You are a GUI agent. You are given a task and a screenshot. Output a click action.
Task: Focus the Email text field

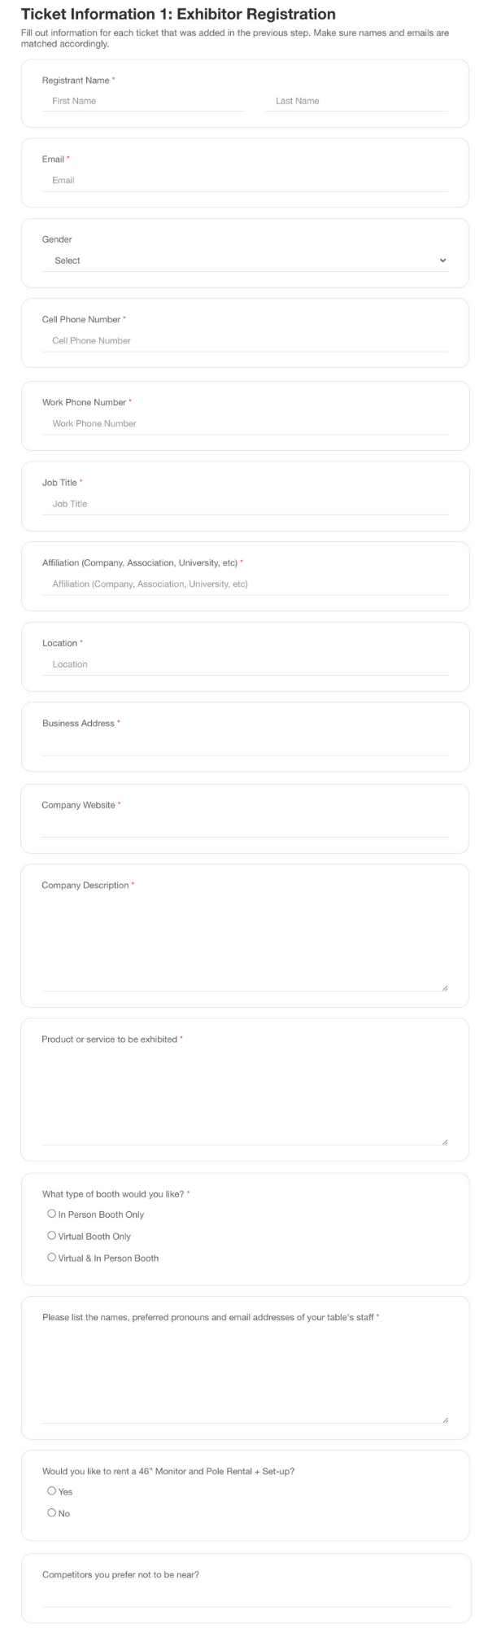[245, 181]
